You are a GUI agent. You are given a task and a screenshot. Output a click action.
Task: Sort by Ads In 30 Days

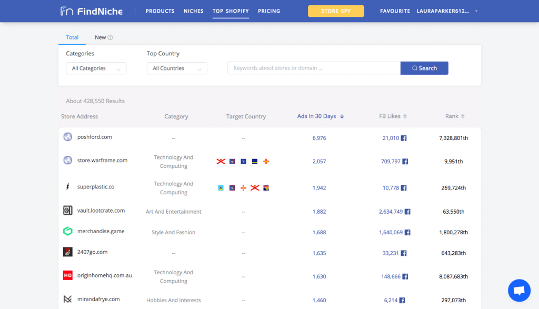[x=321, y=116]
